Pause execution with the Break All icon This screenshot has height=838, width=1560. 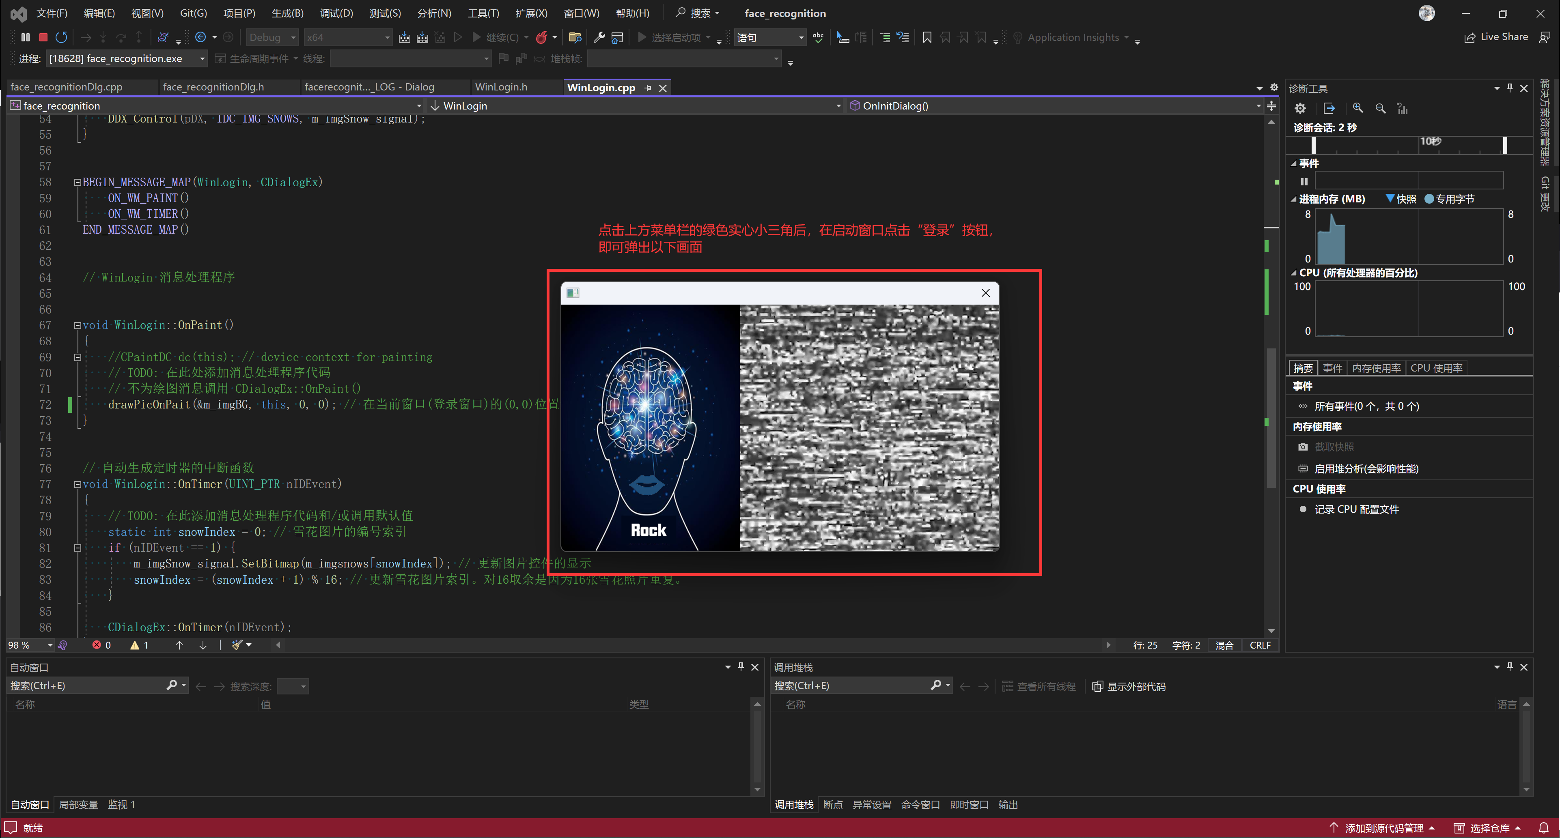pos(26,38)
